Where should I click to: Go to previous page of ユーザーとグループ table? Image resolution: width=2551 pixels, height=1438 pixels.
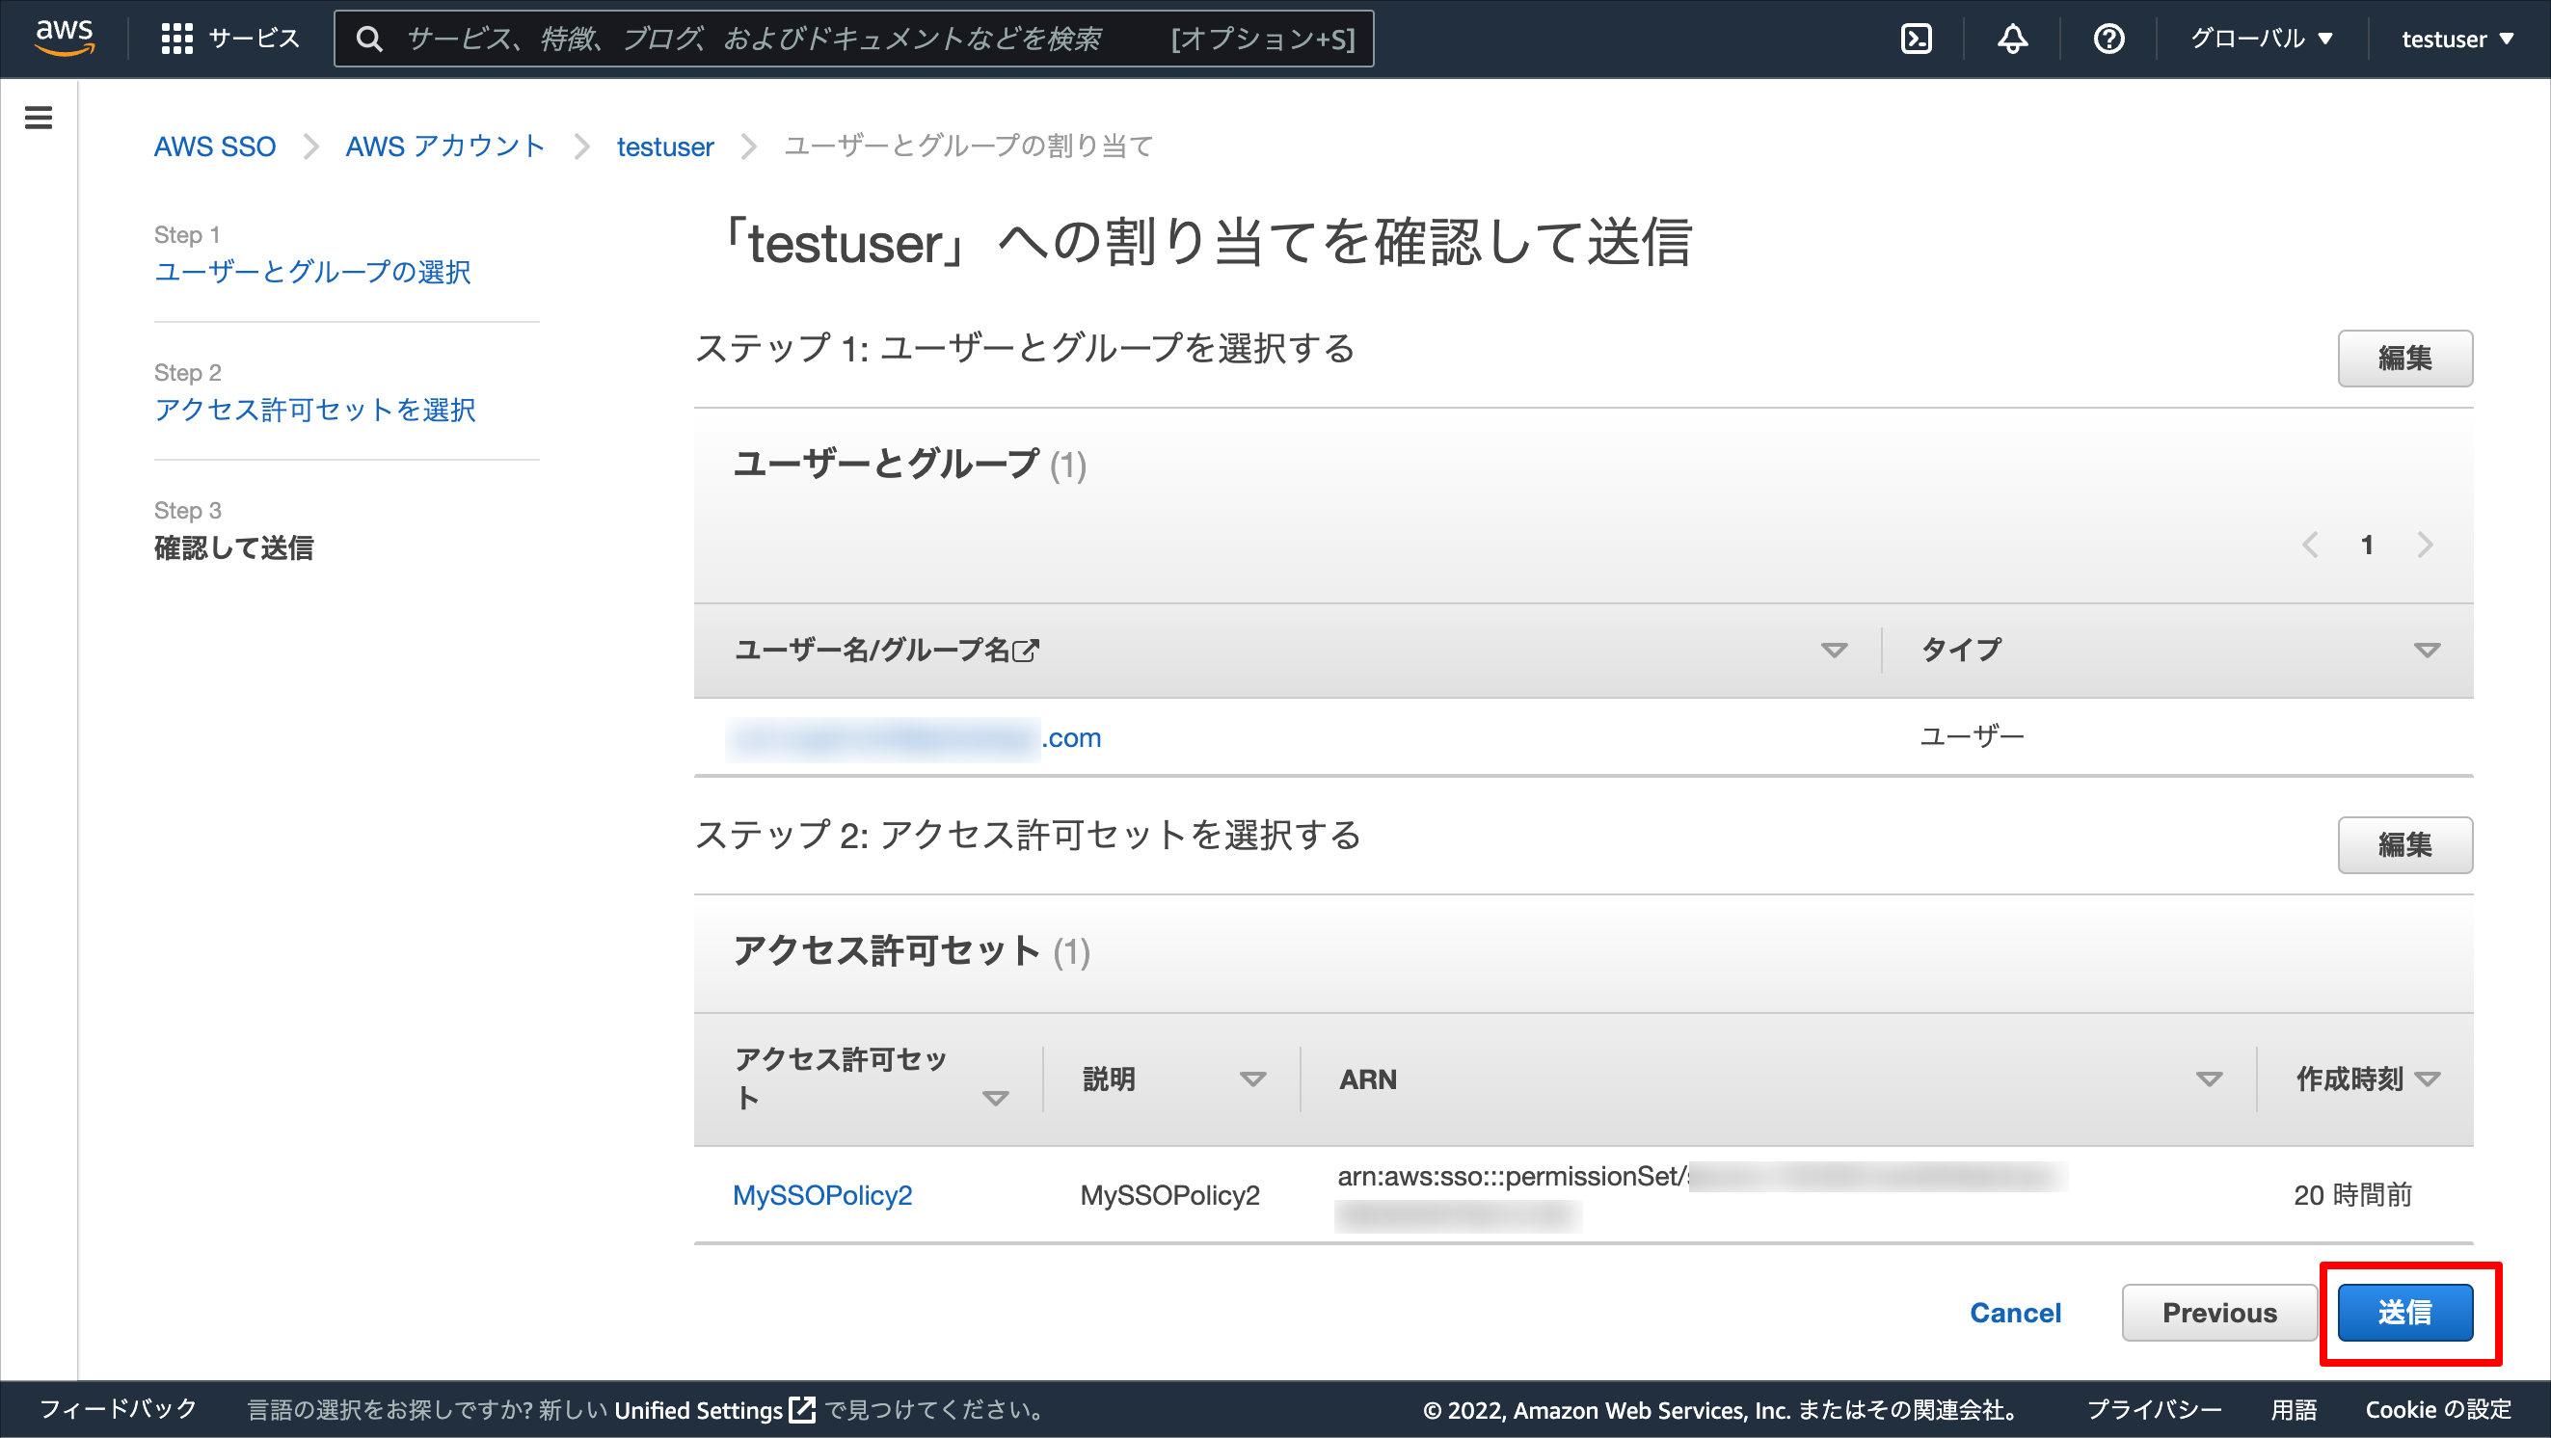point(2310,545)
